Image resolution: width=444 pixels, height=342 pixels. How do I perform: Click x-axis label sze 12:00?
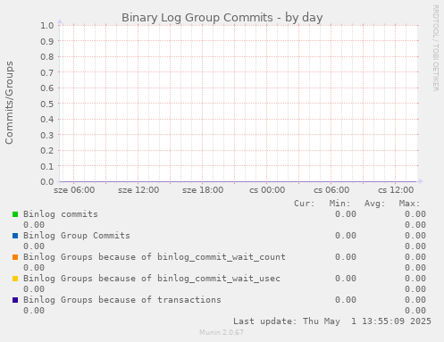pyautogui.click(x=138, y=190)
